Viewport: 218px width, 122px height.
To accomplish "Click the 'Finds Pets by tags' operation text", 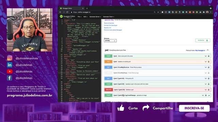I will tap(133, 73).
